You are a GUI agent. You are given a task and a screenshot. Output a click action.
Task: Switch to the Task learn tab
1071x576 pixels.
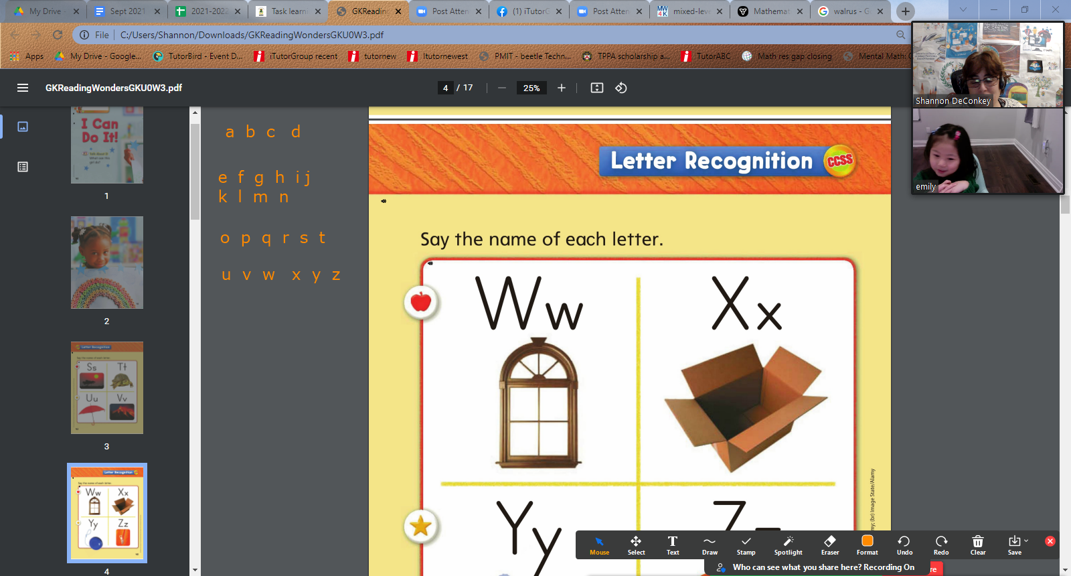click(x=288, y=11)
